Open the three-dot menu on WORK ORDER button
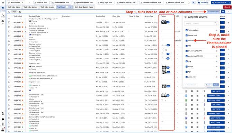232x133 pixels. (229, 2)
